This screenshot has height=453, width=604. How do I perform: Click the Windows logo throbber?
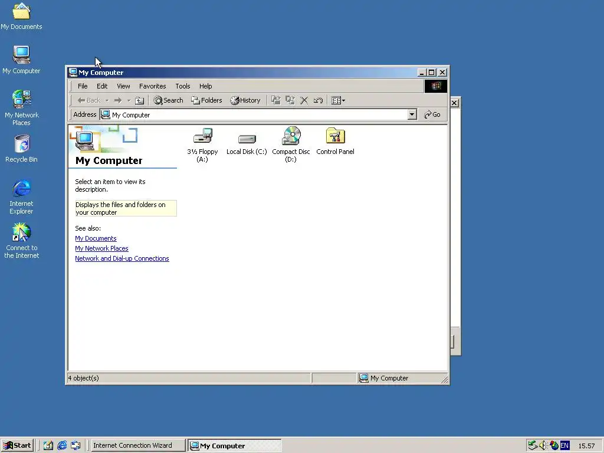point(436,86)
